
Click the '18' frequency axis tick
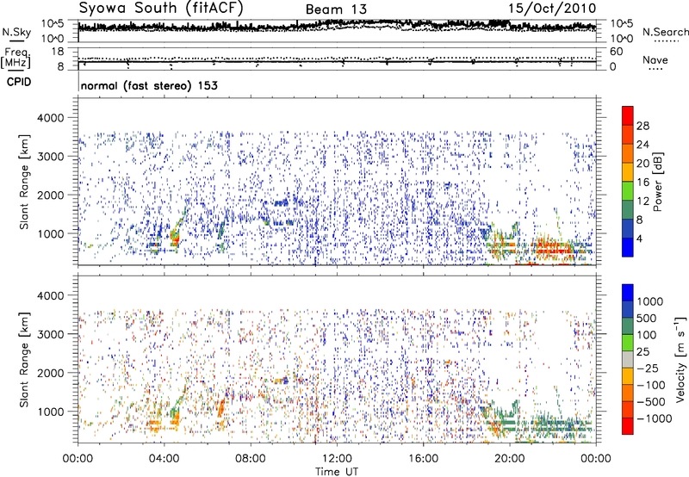[x=57, y=52]
